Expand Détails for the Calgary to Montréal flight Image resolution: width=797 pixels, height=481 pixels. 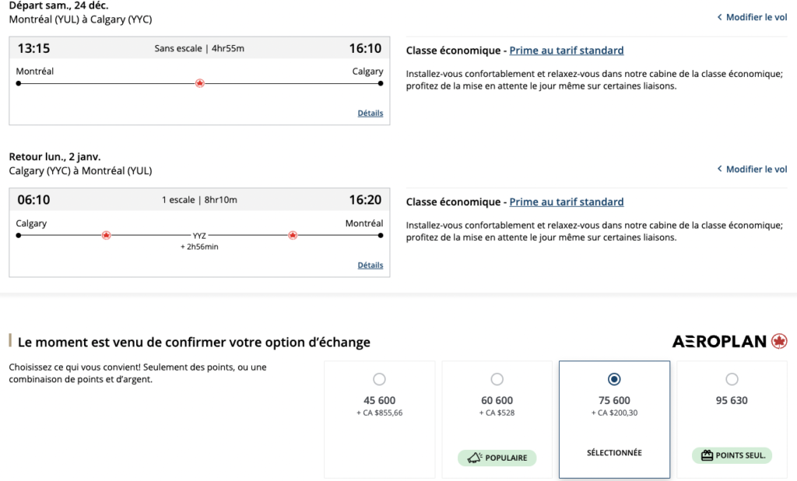pos(370,265)
